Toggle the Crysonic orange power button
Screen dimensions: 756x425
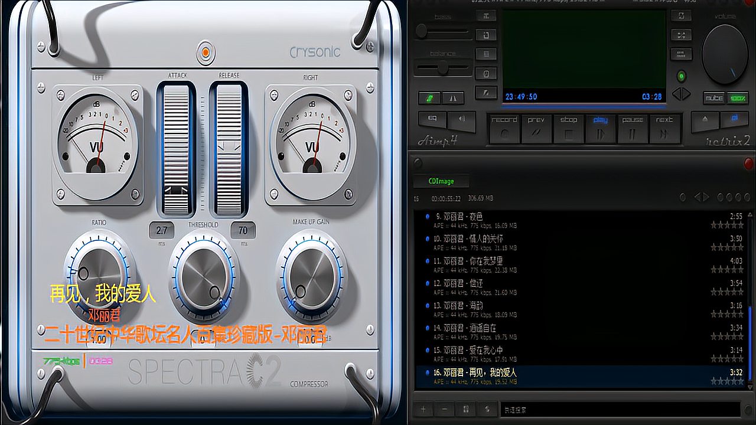[x=205, y=52]
